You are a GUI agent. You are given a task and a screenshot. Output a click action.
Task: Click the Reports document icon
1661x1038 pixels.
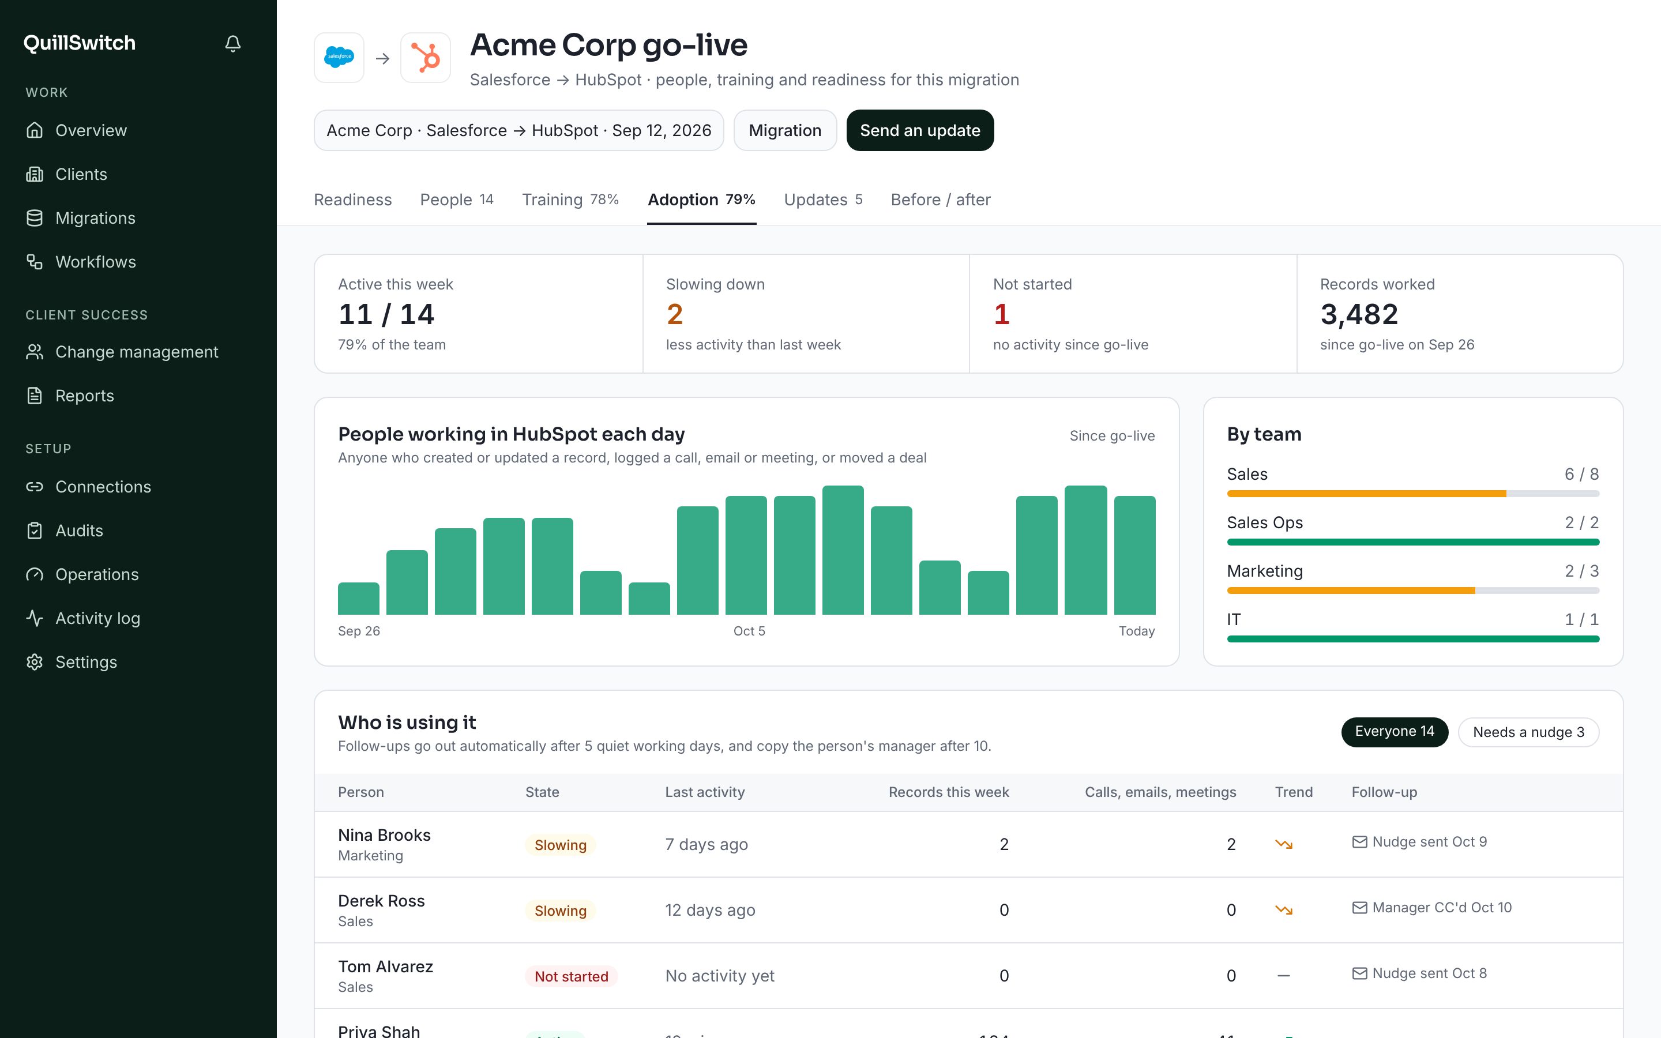[35, 396]
